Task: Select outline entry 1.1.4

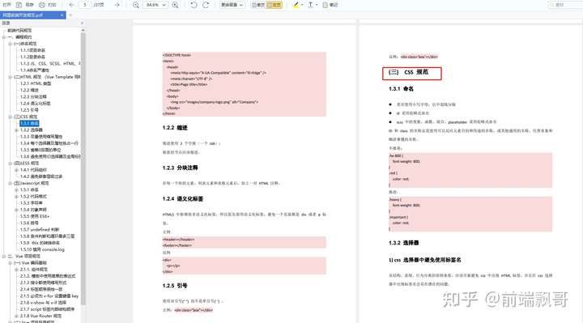Action: [x=35, y=70]
